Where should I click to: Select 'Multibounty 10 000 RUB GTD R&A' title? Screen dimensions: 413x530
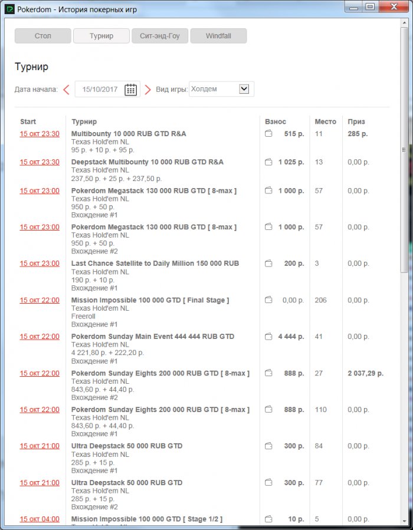tap(129, 134)
